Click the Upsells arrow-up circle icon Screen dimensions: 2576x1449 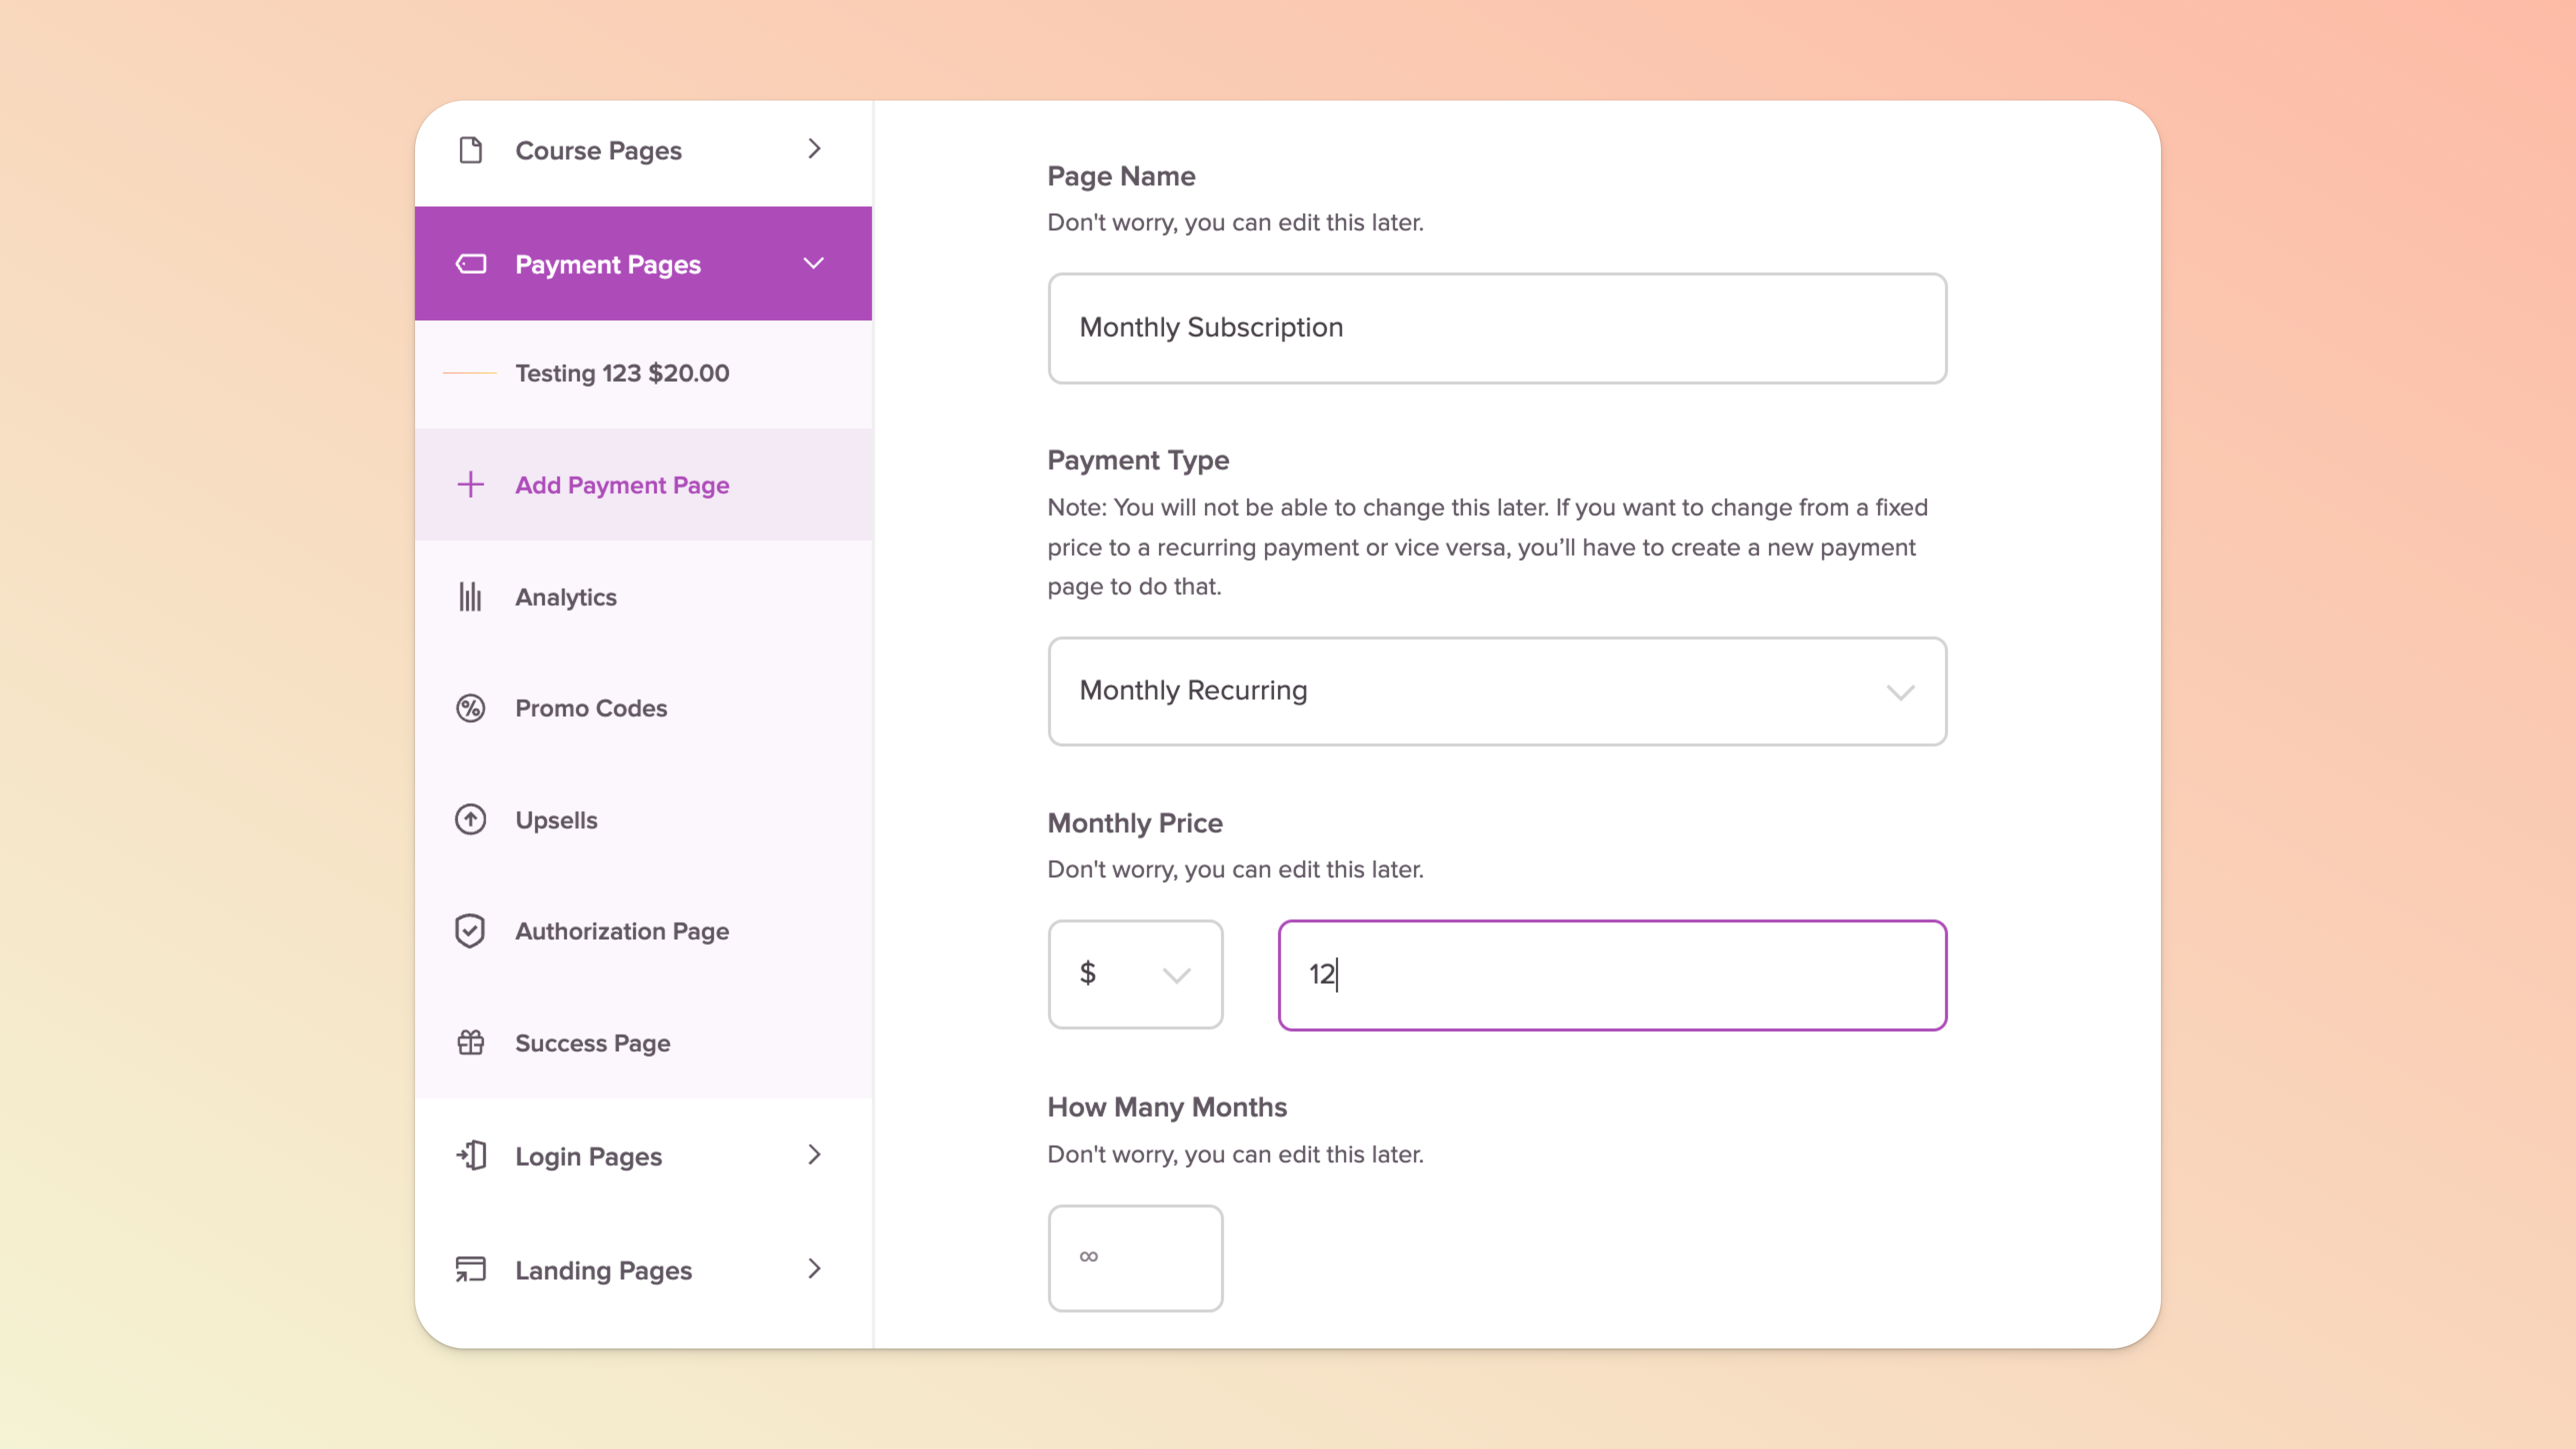[x=470, y=820]
